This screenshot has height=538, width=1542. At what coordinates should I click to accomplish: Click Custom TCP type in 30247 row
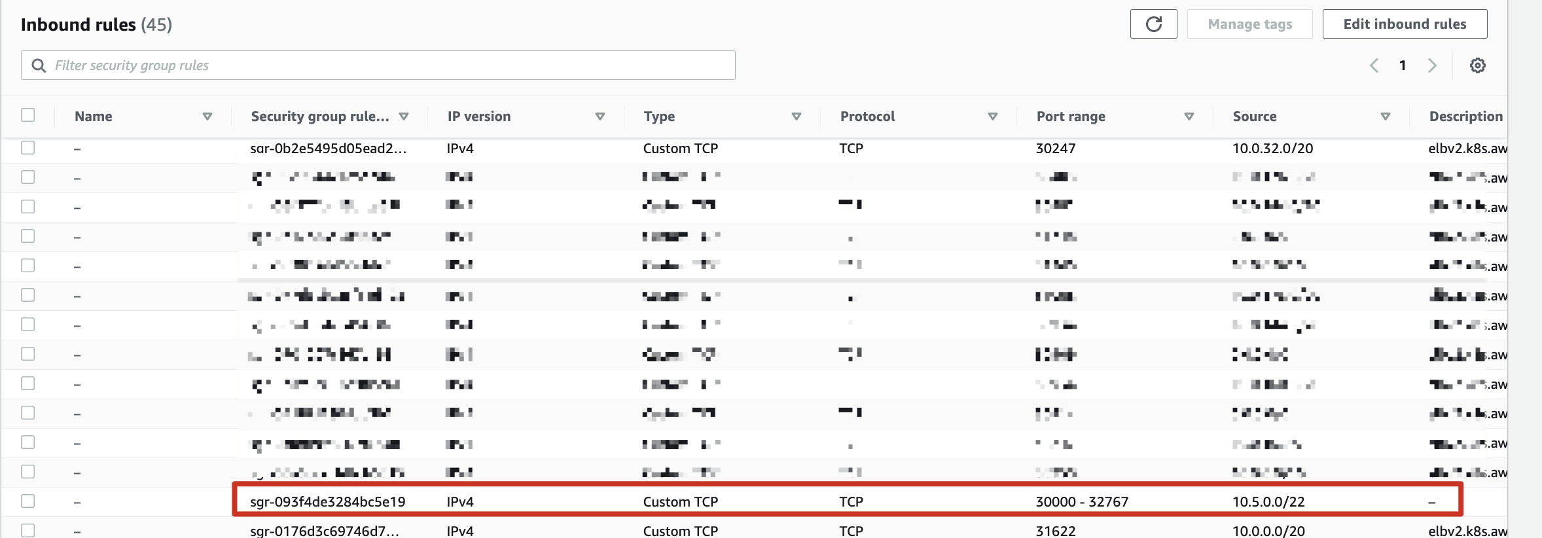[x=681, y=149]
